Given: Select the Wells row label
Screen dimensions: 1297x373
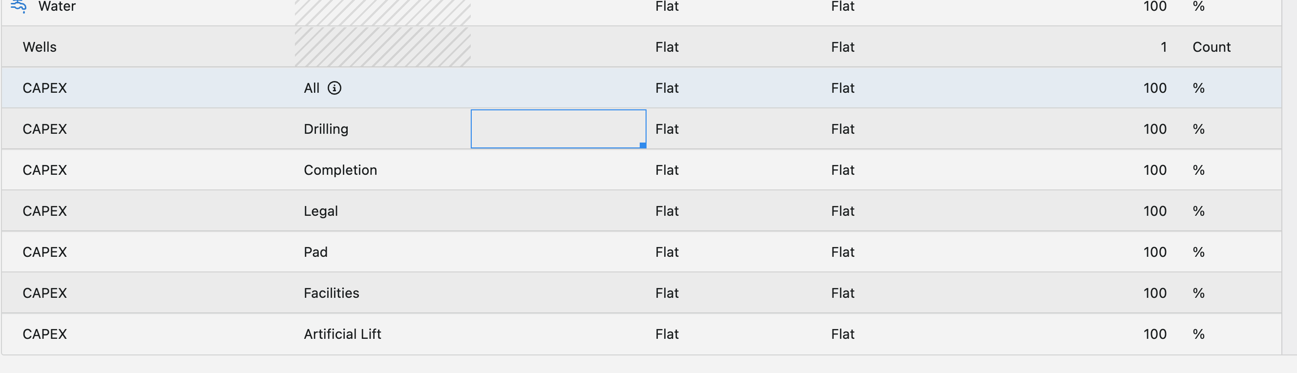Looking at the screenshot, I should coord(40,47).
